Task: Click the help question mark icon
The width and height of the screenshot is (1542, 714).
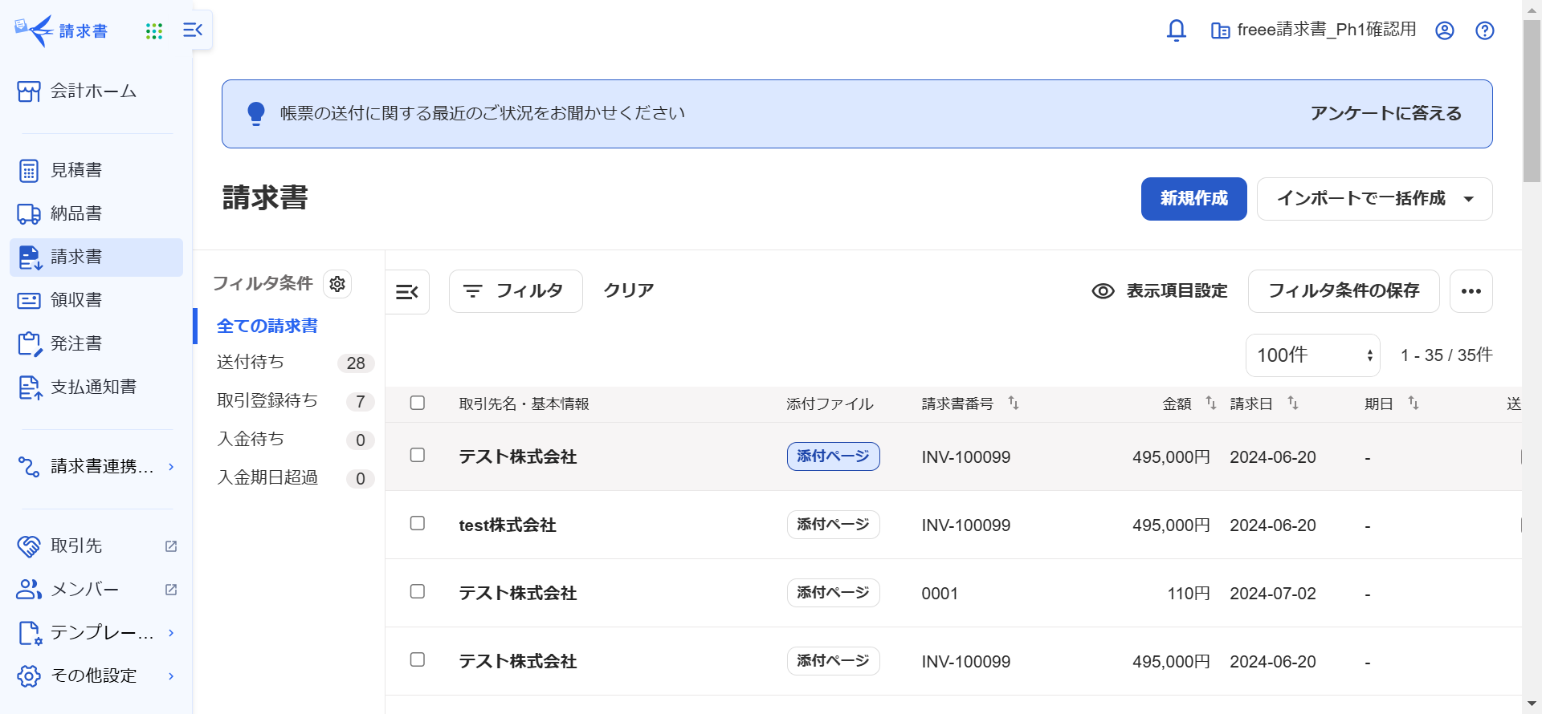Action: pos(1484,30)
